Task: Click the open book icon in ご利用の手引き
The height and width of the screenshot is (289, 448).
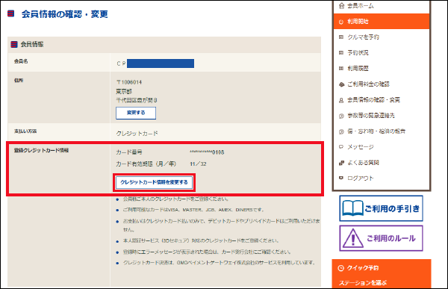Action: (352, 208)
